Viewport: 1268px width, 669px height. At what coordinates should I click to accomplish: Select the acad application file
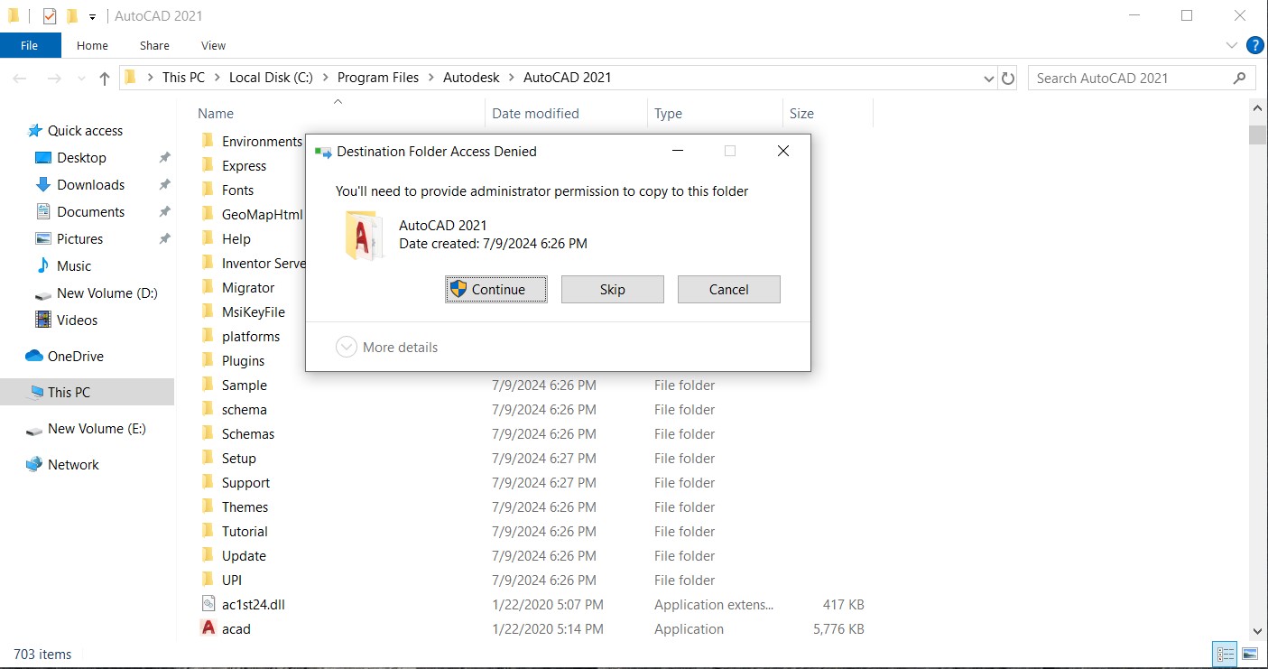236,629
